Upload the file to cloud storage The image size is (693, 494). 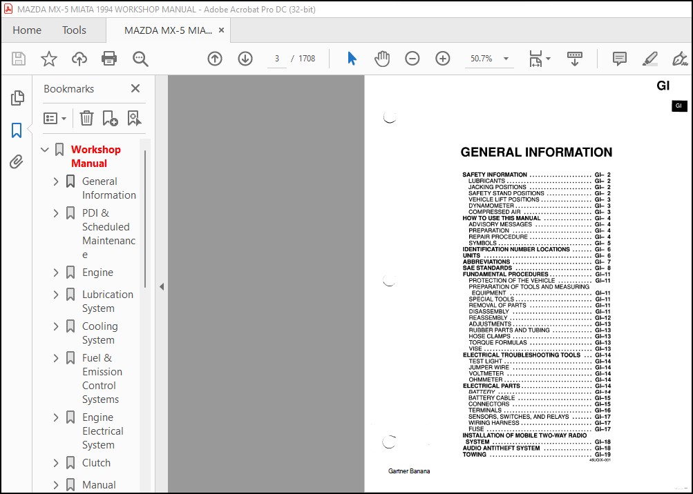79,59
